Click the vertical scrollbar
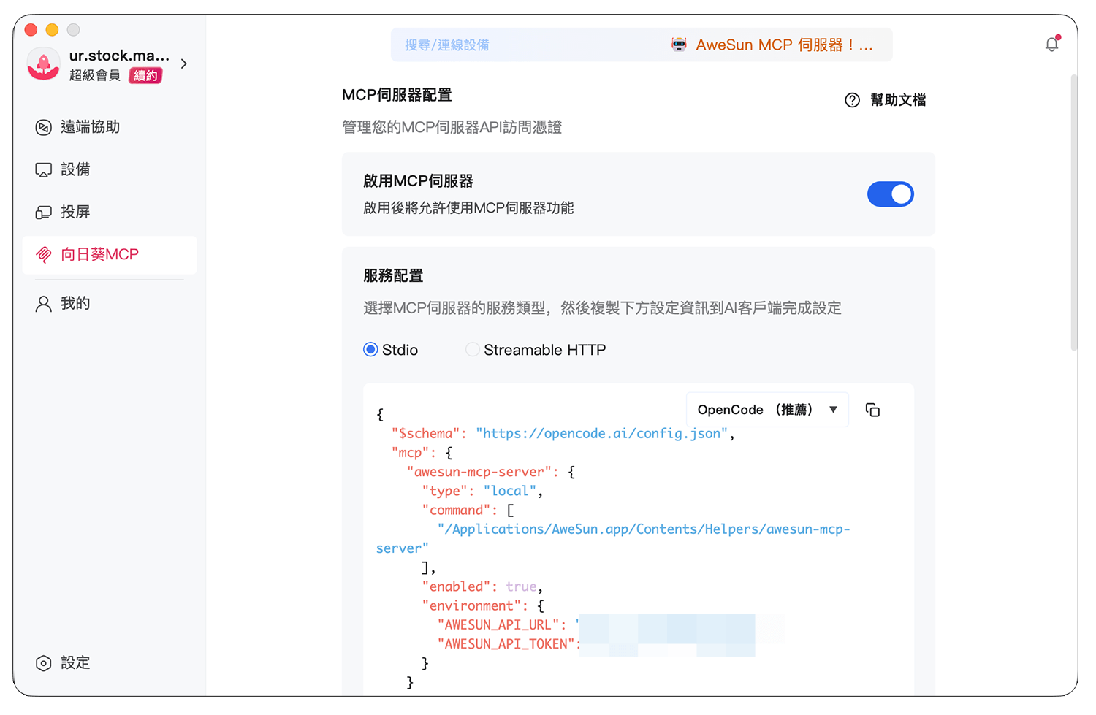 pyautogui.click(x=1074, y=212)
